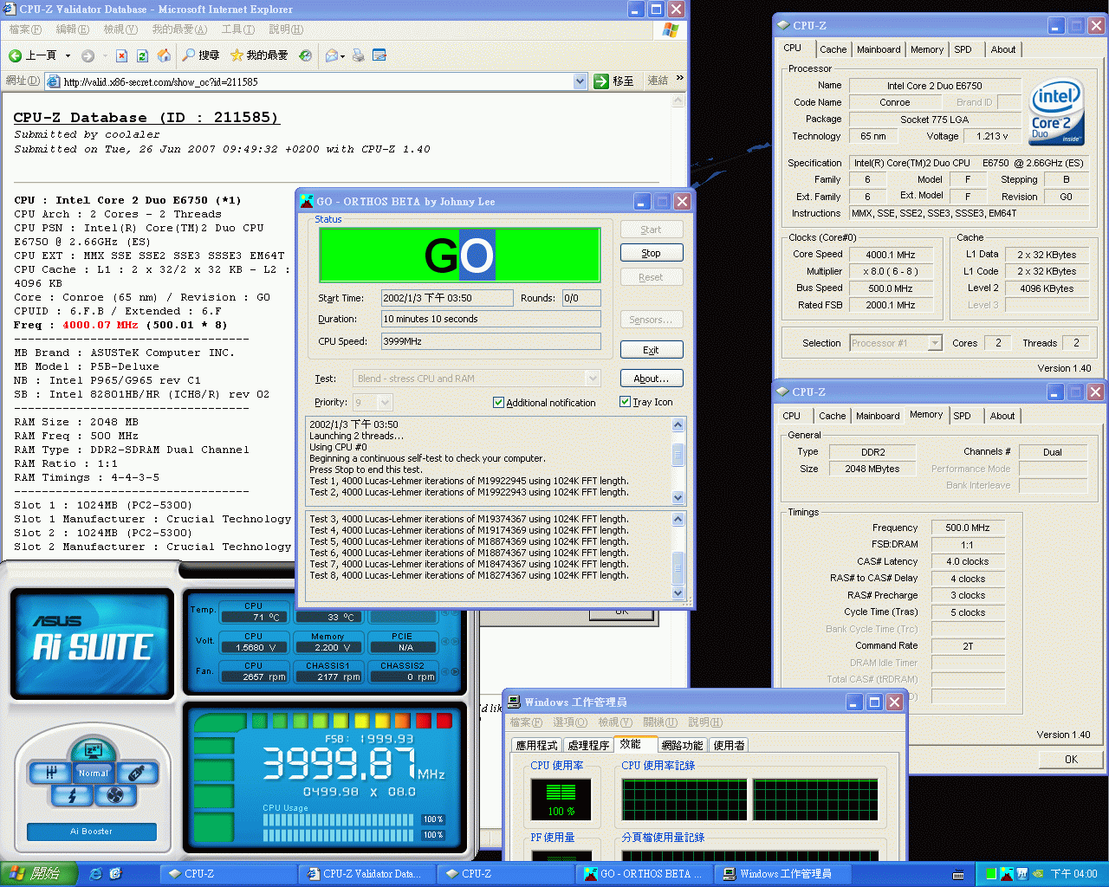Click AI Suite lightning bolt icon

pyautogui.click(x=72, y=795)
